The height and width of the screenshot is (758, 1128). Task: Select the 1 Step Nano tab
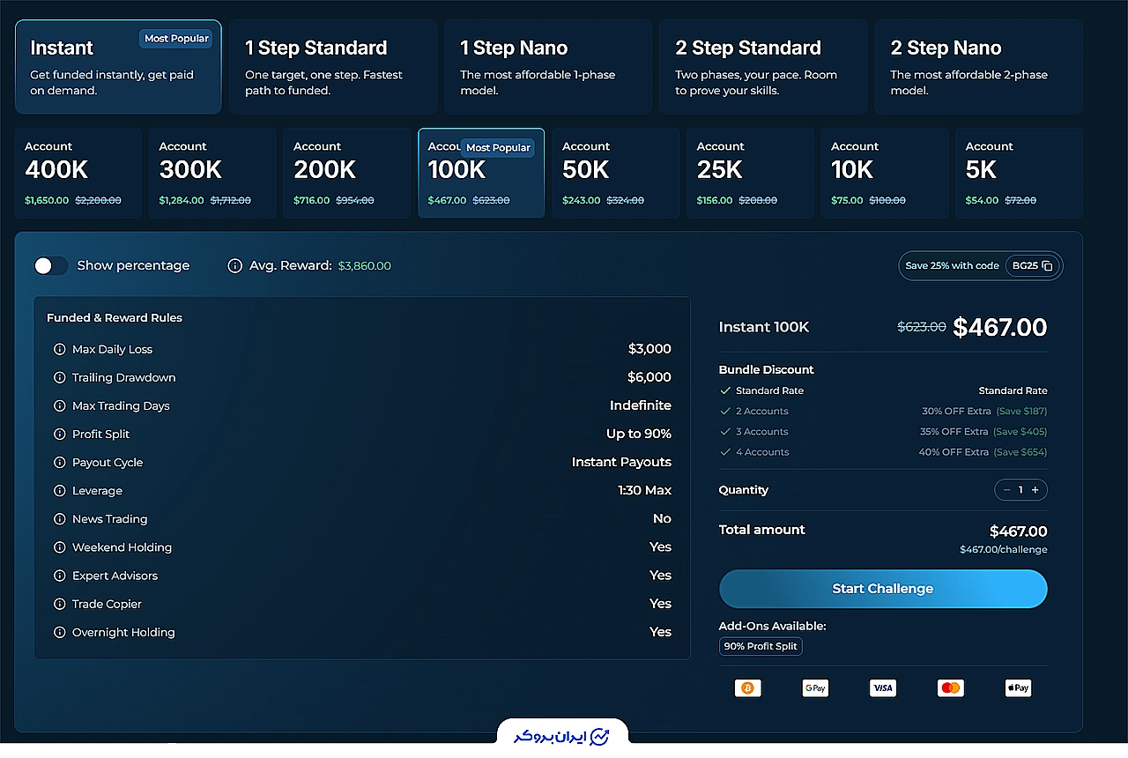coord(548,67)
